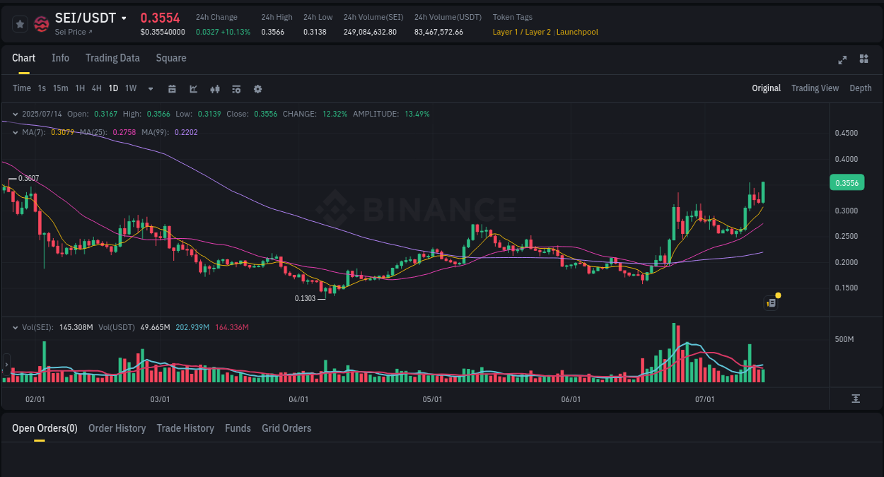
Task: Click the order book notification thumbnail
Action: [x=771, y=302]
